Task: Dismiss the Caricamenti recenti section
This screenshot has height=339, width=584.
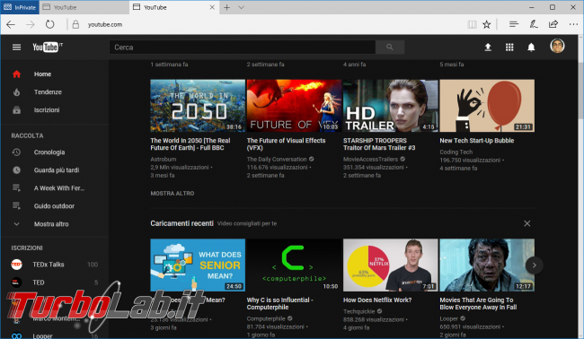Action: point(527,223)
